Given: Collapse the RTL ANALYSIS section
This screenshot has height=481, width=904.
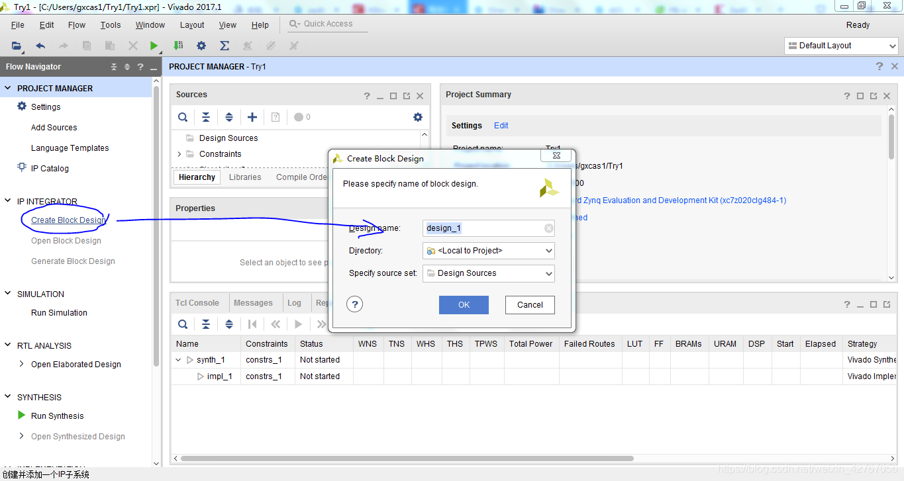Looking at the screenshot, I should 8,345.
